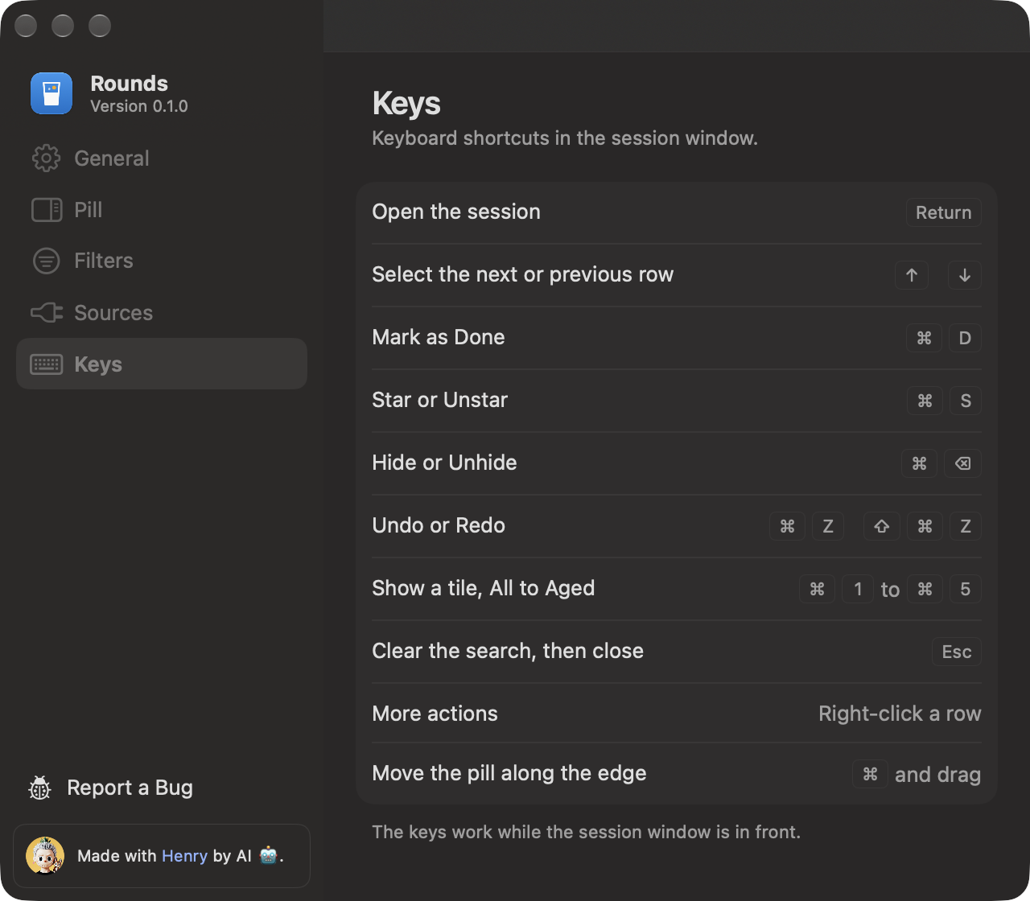The width and height of the screenshot is (1030, 901).
Task: Click the bug icon beside Report a Bug
Action: click(x=39, y=788)
